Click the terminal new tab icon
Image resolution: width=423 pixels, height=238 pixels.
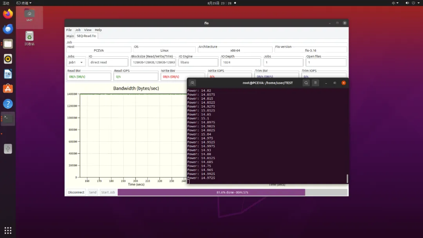pos(192,83)
